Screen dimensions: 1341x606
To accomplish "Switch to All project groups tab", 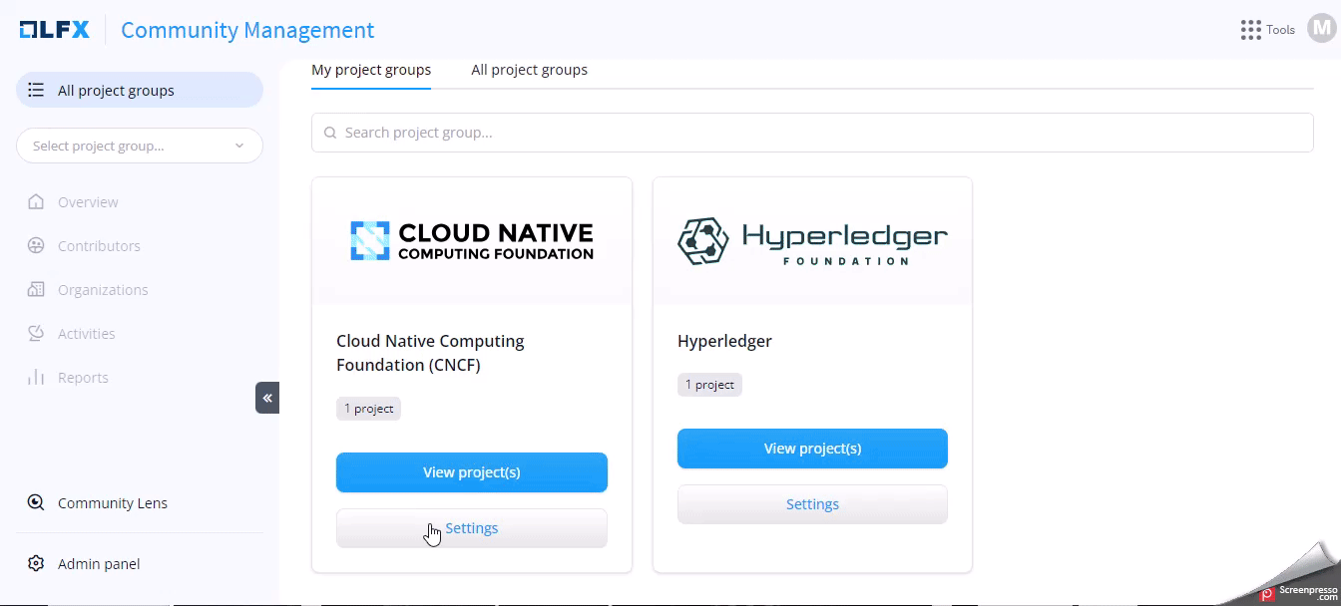I will click(x=529, y=70).
